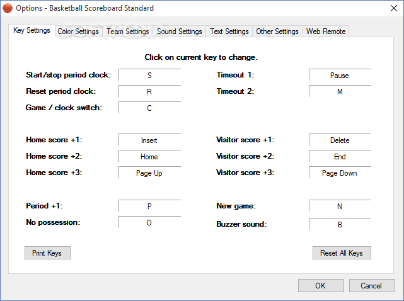
Task: Change the Visitor score +1 key Delete
Action: [340, 140]
